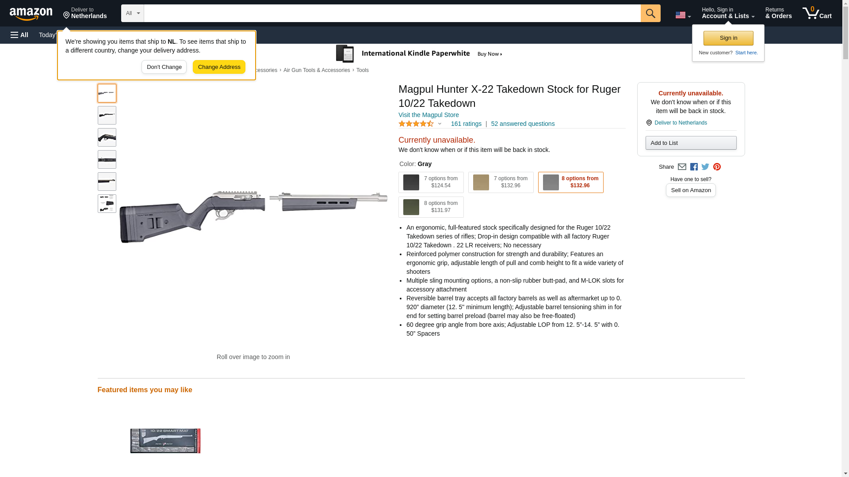Viewport: 849px width, 477px height.
Task: Select the tan color option from $132.96
Action: coord(501,182)
